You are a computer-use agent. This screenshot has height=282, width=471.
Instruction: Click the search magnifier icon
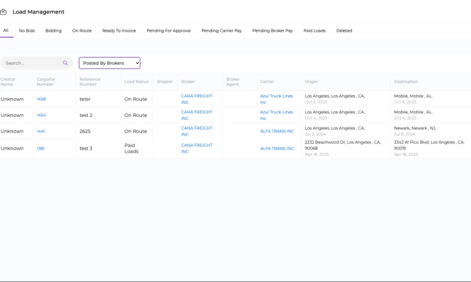click(x=65, y=63)
